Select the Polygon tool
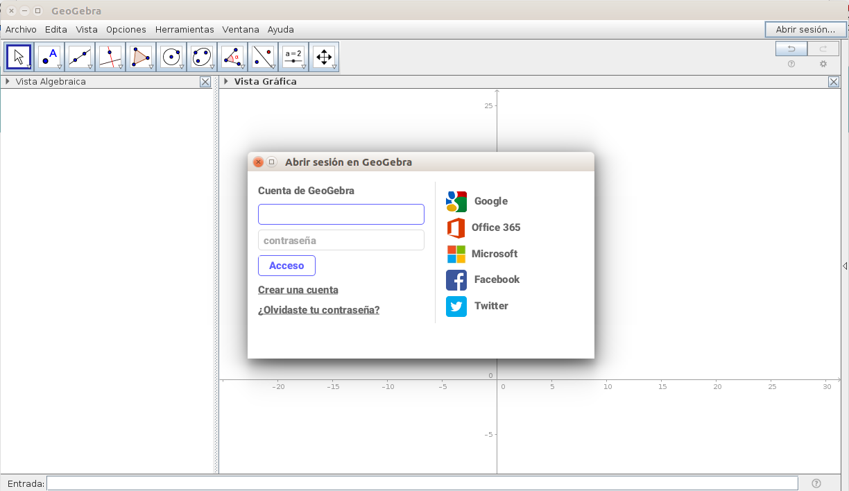The image size is (849, 491). (141, 57)
